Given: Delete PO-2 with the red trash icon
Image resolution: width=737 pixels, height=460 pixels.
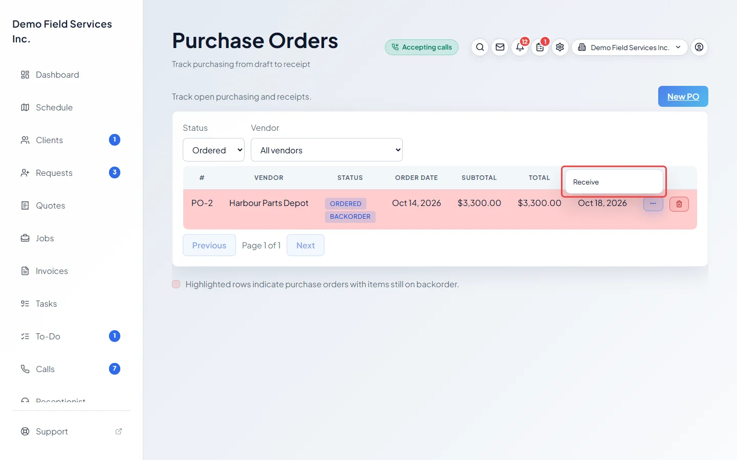Looking at the screenshot, I should pyautogui.click(x=679, y=204).
